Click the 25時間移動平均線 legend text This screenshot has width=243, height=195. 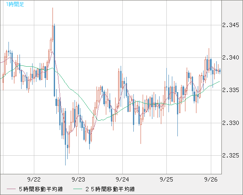point(110,189)
